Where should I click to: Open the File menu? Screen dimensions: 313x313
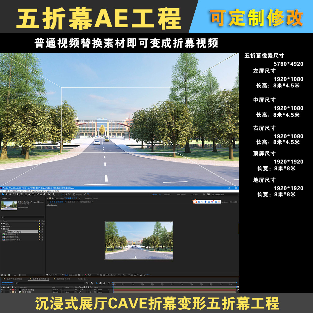tap(2, 191)
